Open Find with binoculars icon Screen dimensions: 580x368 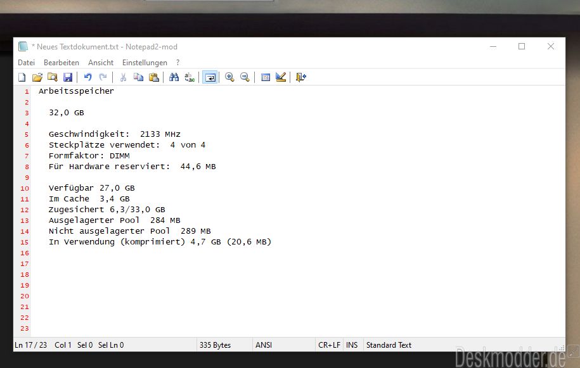tap(174, 77)
